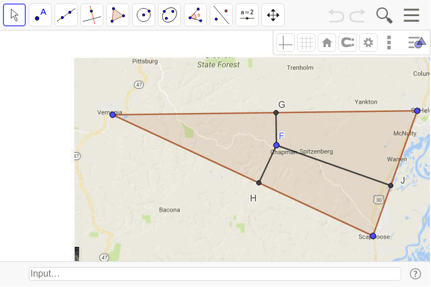Click the Pittsburg map label
Image resolution: width=431 pixels, height=287 pixels.
(x=145, y=61)
